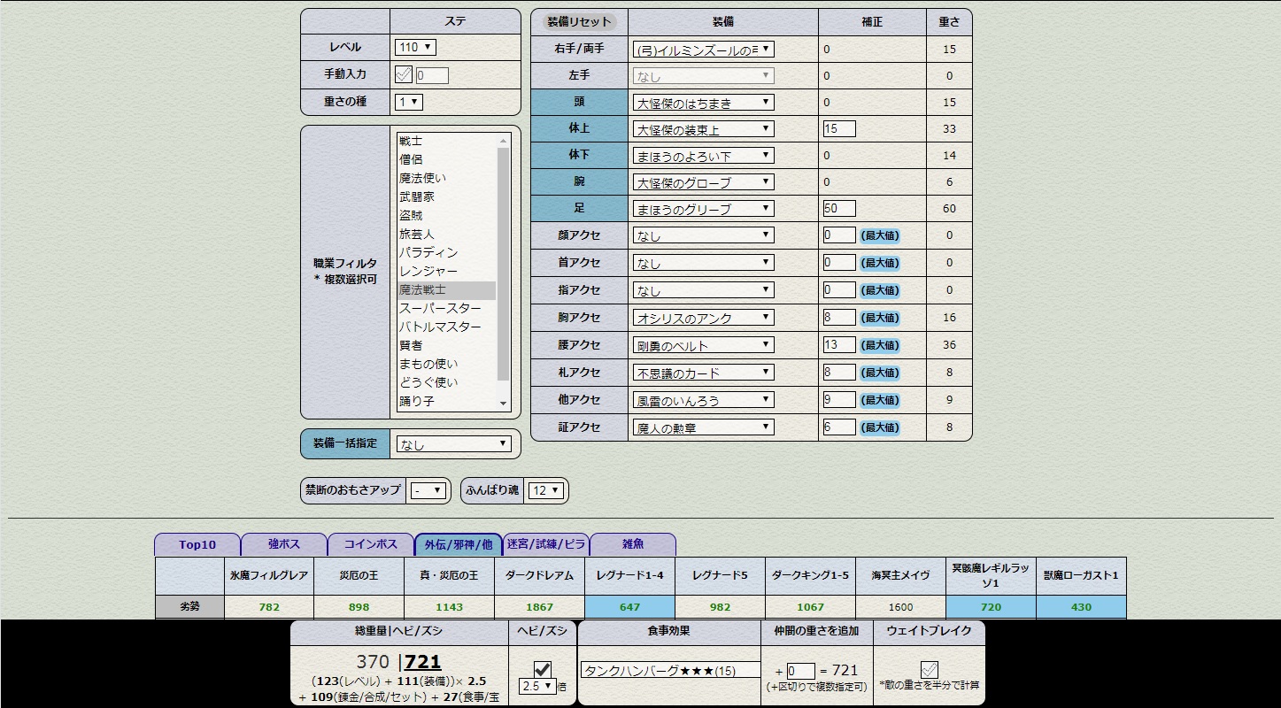Click the 装備リセット button
This screenshot has width=1281, height=708.
[579, 22]
